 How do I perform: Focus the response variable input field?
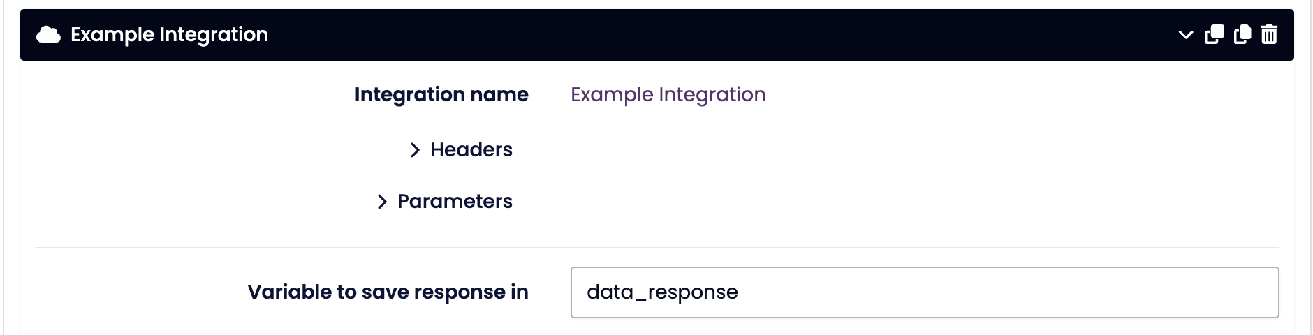click(x=924, y=292)
